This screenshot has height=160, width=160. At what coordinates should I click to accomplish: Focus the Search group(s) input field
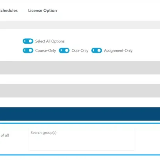click(82, 139)
